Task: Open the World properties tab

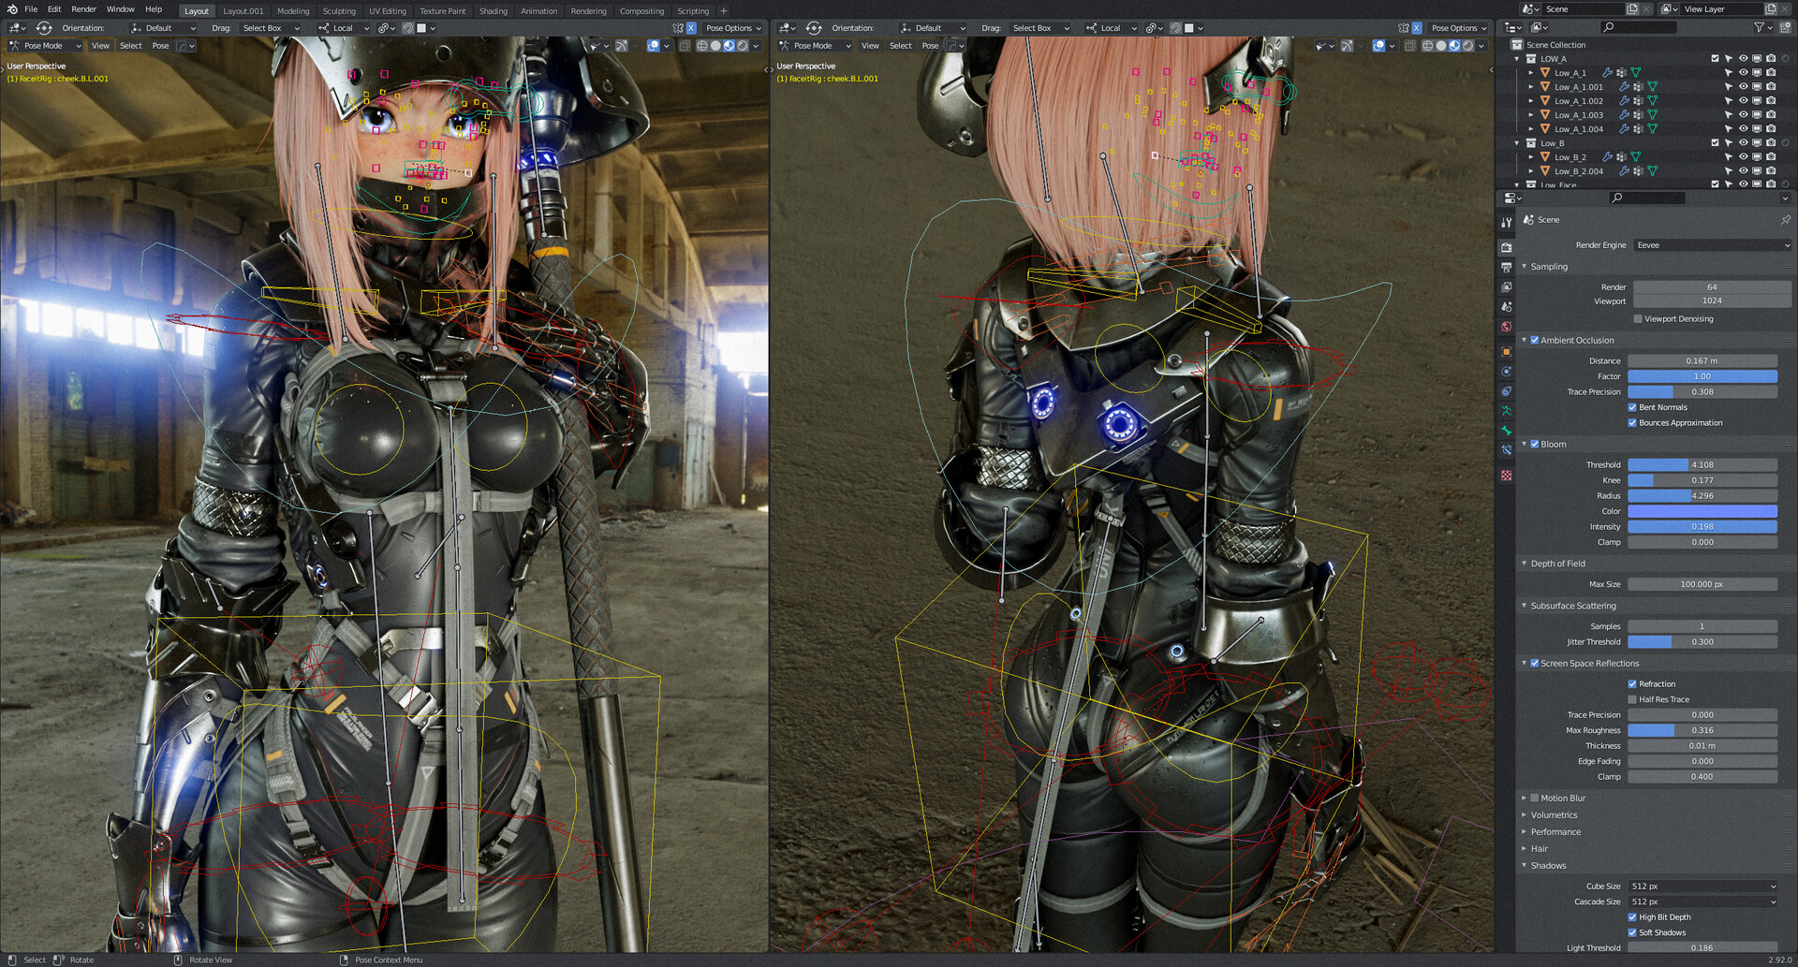Action: tap(1506, 327)
